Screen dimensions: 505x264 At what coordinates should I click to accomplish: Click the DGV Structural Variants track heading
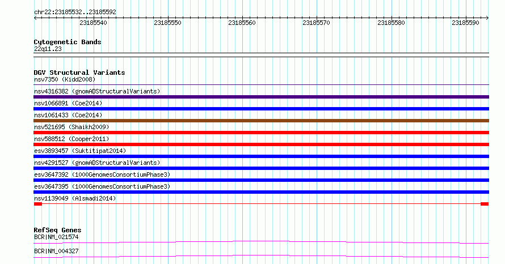pos(79,73)
